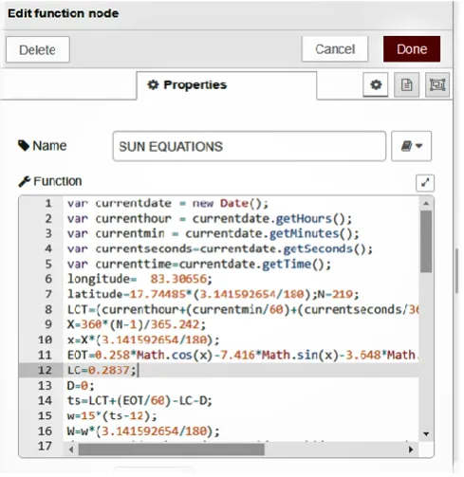Open node properties gear icon button

[376, 84]
